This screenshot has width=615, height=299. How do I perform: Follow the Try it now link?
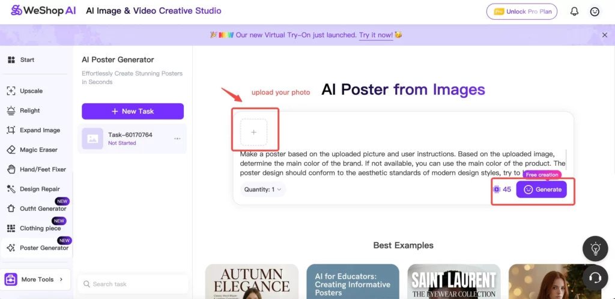point(376,35)
